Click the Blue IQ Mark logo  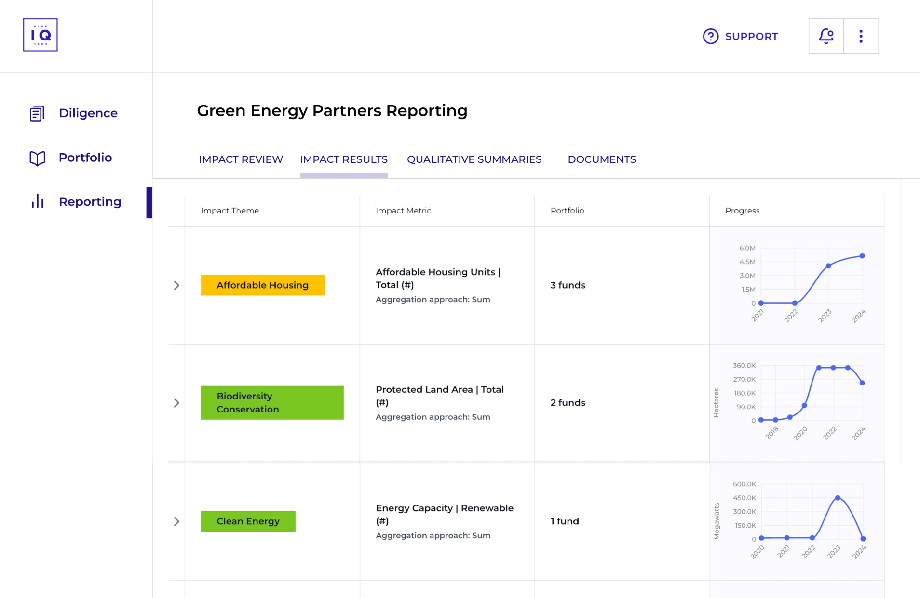pos(41,35)
